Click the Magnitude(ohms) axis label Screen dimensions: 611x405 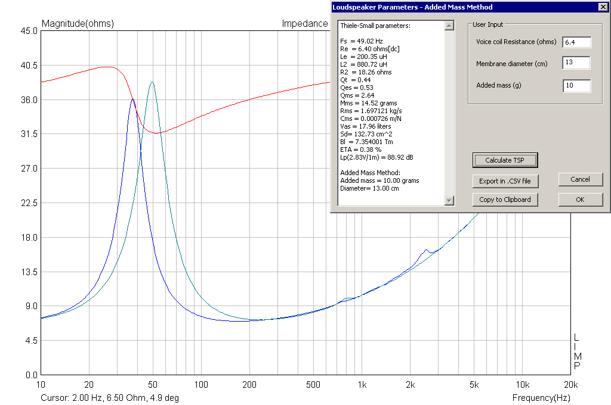tap(78, 24)
